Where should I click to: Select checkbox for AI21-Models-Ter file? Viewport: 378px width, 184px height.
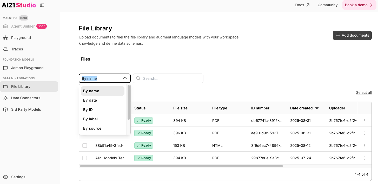tap(85, 158)
